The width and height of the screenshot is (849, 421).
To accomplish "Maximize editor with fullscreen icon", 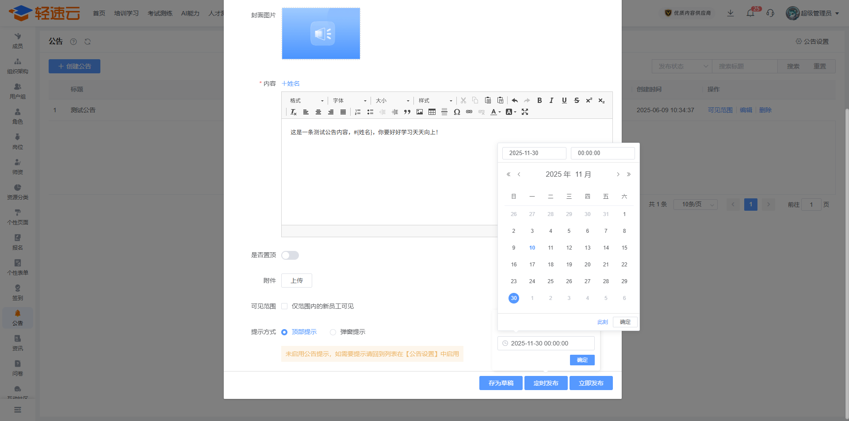I will coord(525,112).
